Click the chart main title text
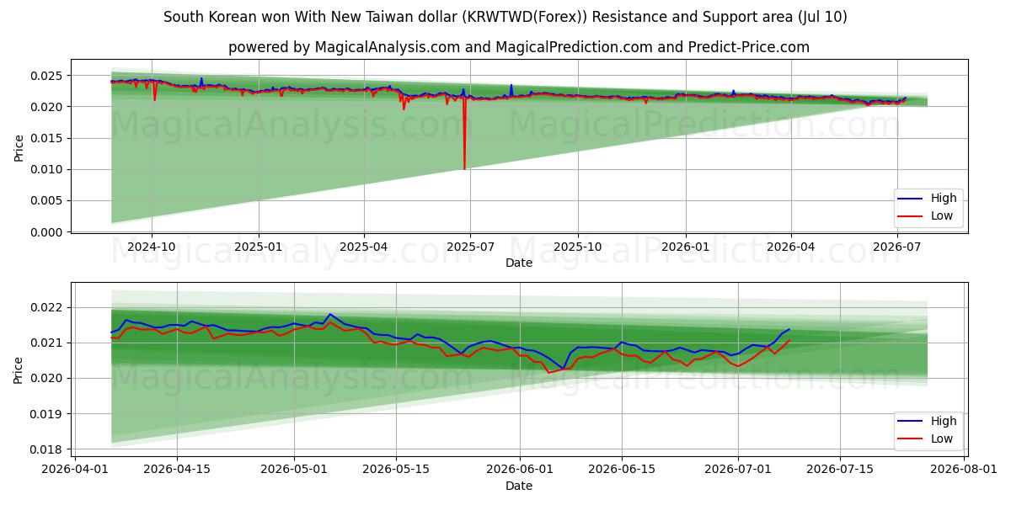This screenshot has width=1011, height=505. pos(505,17)
